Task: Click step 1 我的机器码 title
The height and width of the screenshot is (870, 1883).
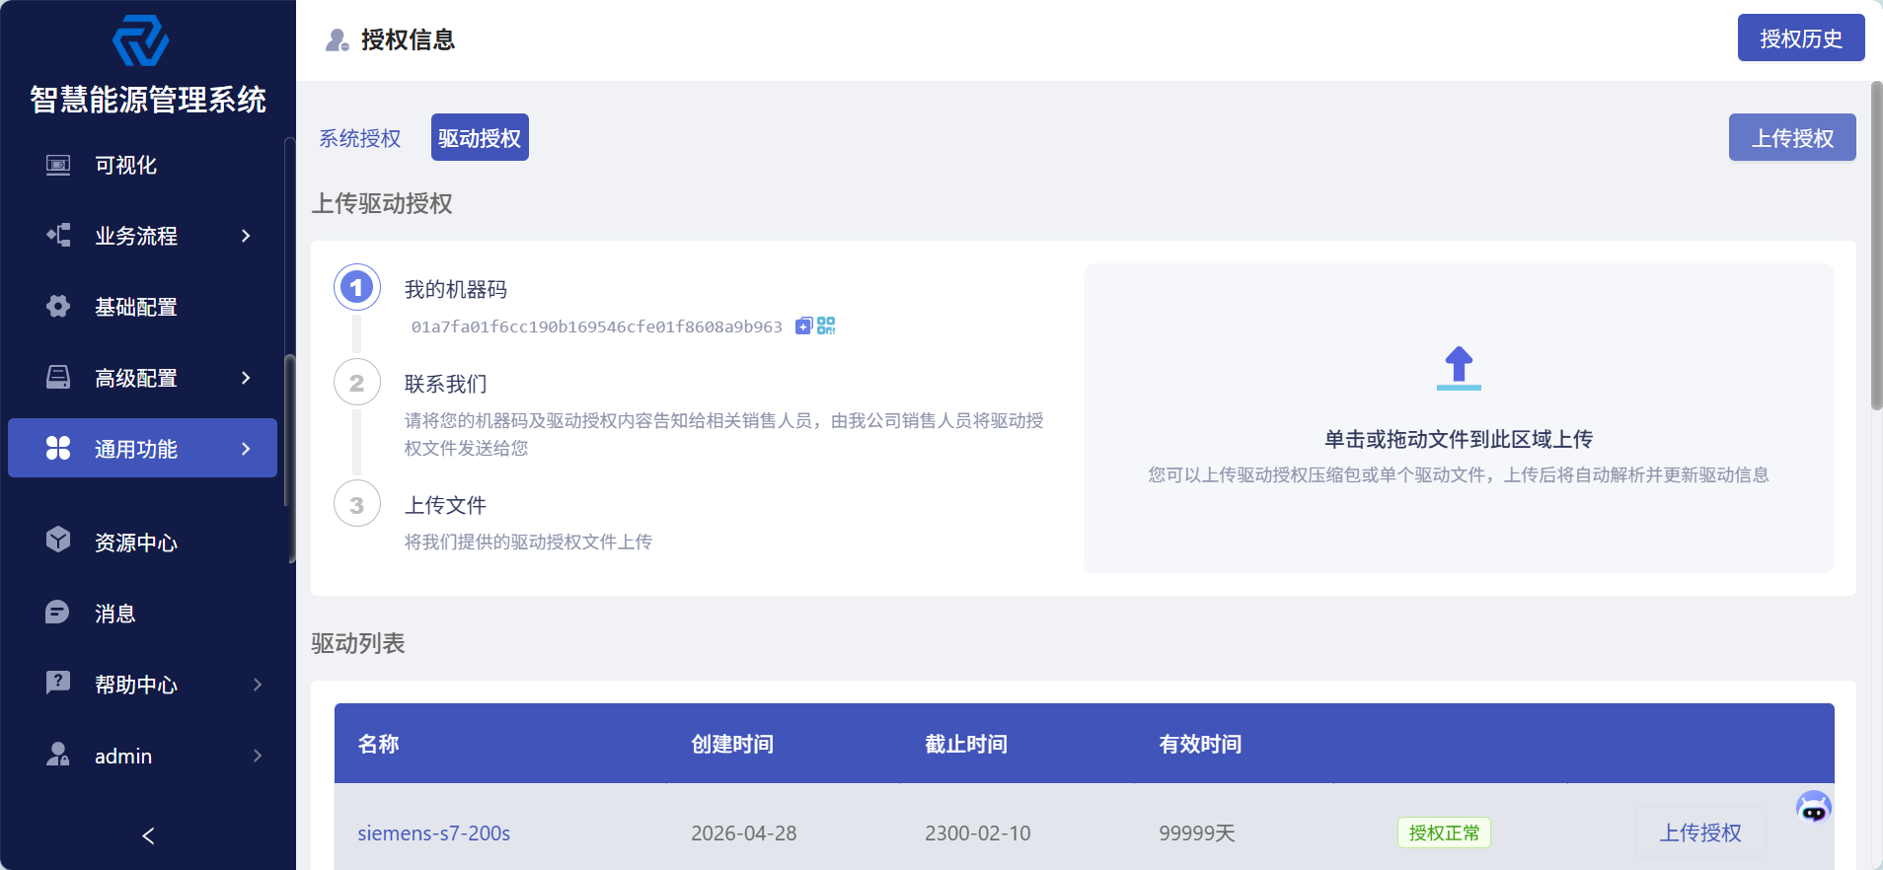Action: pyautogui.click(x=456, y=289)
